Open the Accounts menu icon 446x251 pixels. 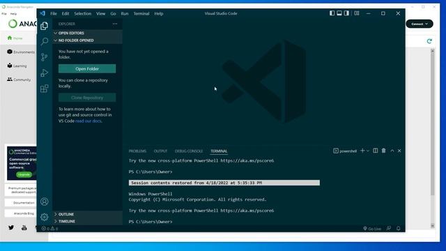[44, 201]
